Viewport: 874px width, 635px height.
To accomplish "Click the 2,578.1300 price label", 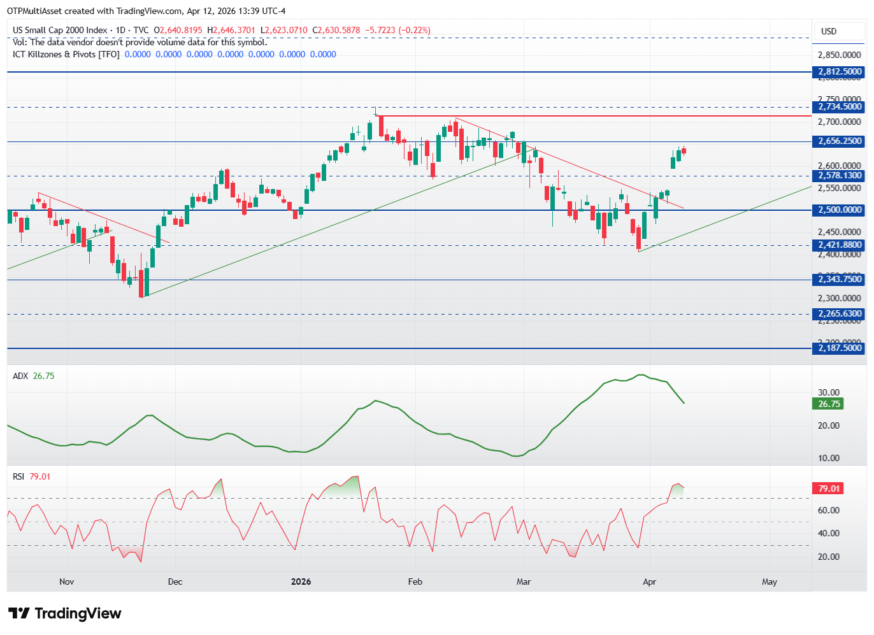I will tap(839, 176).
